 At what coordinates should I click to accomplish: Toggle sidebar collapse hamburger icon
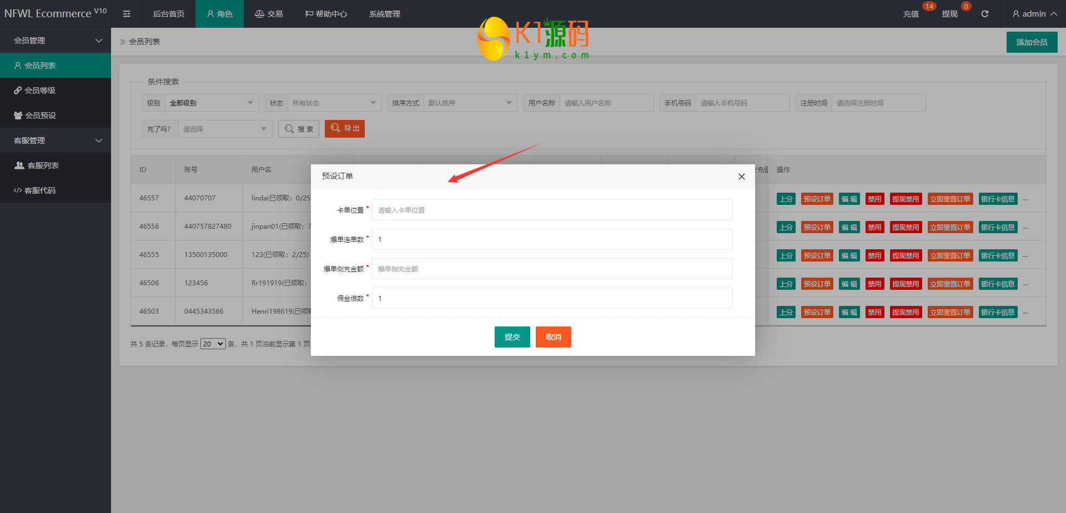[x=127, y=14]
